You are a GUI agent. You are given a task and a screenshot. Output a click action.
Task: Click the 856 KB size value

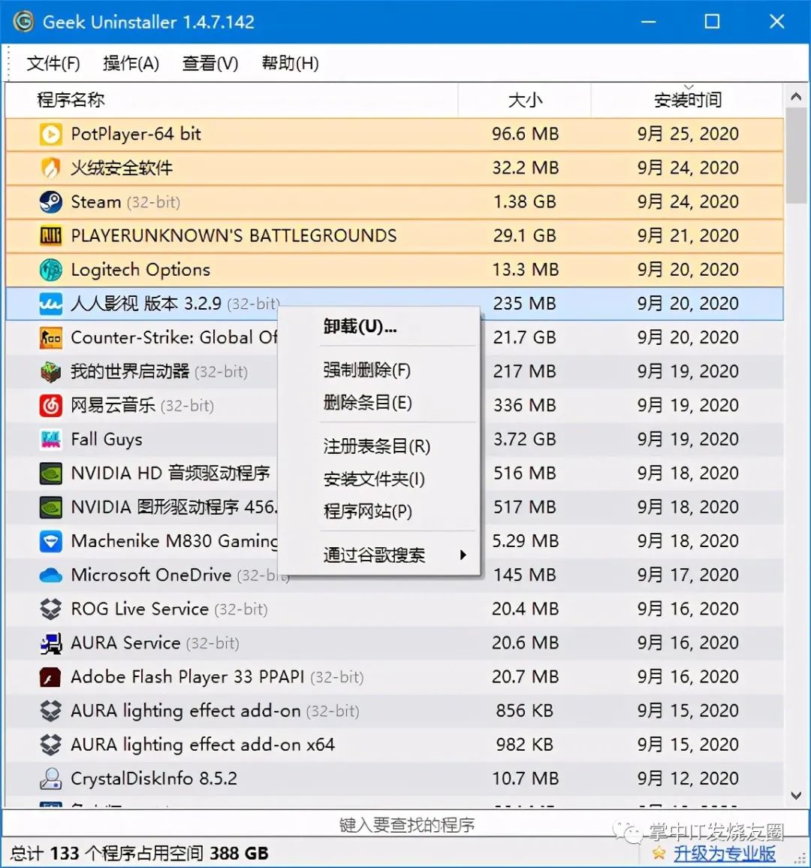(524, 711)
